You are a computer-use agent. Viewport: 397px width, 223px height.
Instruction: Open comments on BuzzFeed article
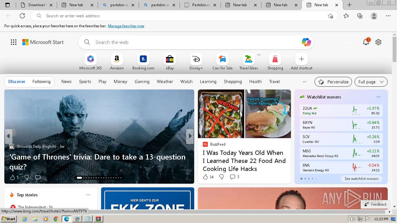(233, 177)
